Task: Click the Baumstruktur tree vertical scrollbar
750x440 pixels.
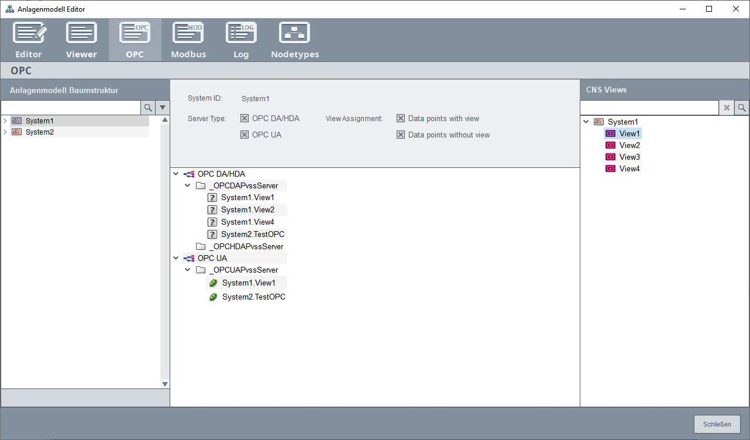Action: 165,252
